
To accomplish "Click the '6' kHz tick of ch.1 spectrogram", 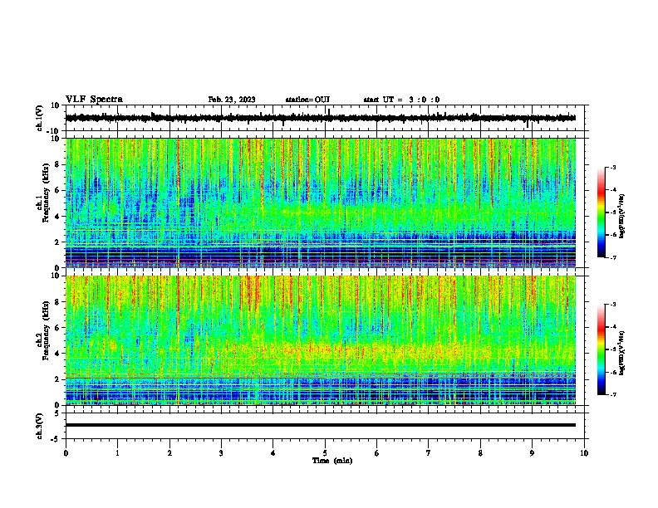I will (57, 190).
